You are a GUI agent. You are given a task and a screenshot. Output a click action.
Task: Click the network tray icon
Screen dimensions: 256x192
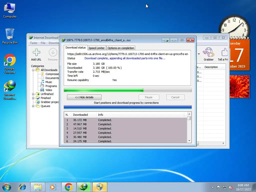tap(225, 187)
